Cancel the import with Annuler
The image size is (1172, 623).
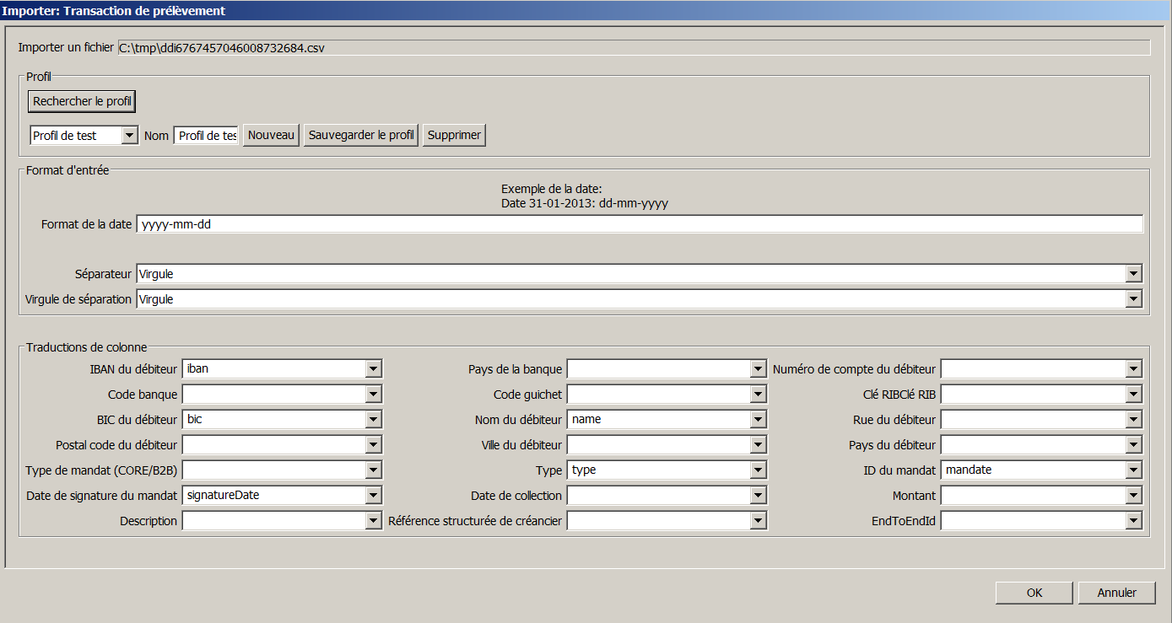pyautogui.click(x=1116, y=593)
